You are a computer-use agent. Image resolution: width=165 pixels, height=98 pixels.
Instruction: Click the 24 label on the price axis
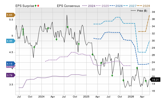coord(153,62)
